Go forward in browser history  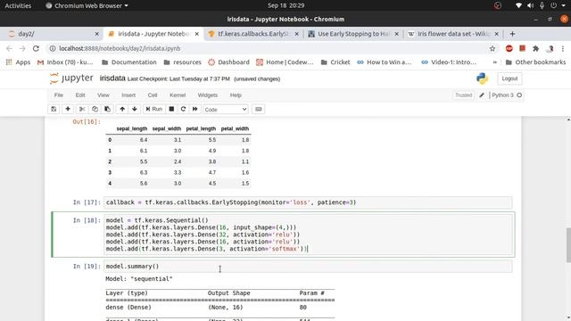22,48
